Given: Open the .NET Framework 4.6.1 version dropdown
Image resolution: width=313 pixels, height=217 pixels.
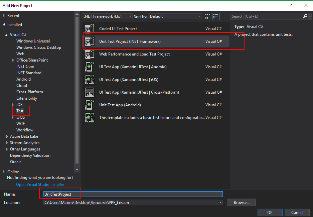Looking at the screenshot, I should point(107,16).
